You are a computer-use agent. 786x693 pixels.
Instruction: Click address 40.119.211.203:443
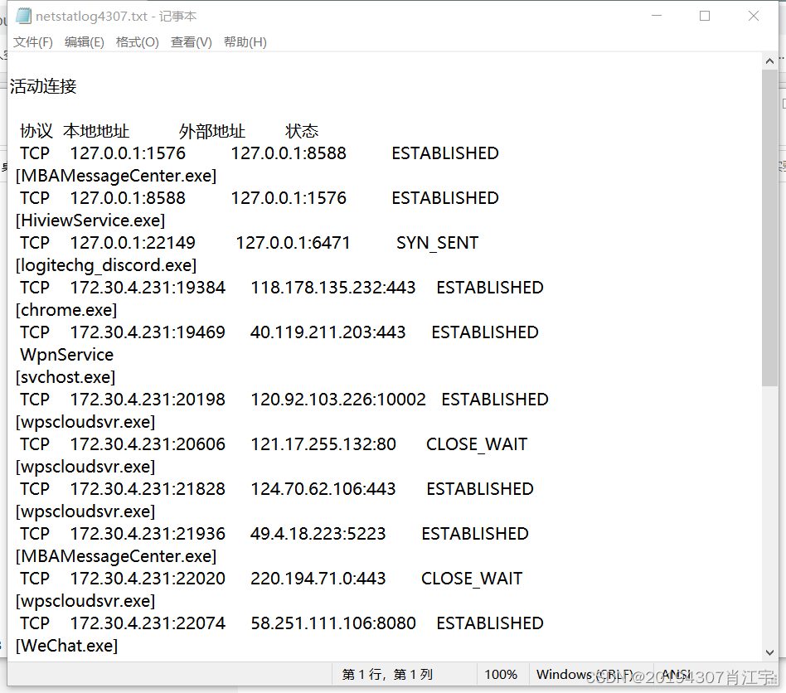pos(327,332)
